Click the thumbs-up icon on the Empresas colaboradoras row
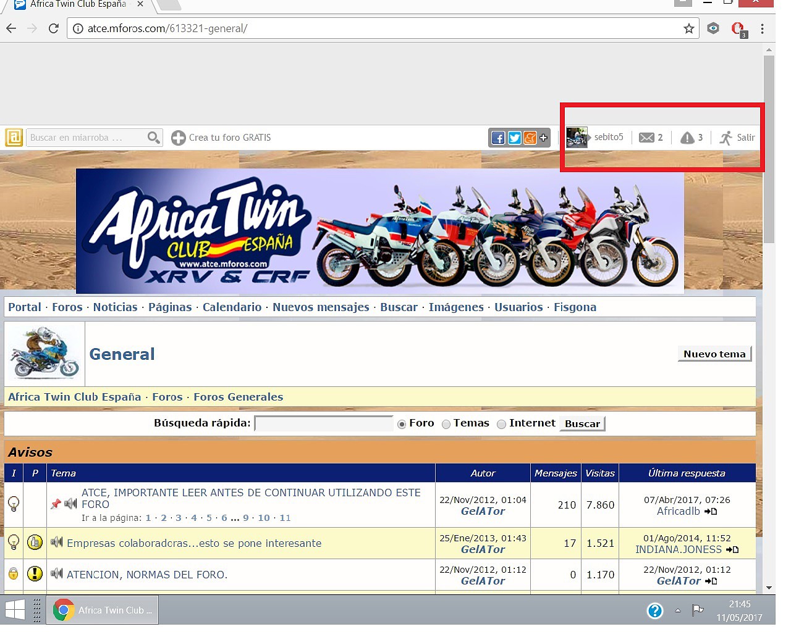The width and height of the screenshot is (791, 632). [35, 543]
